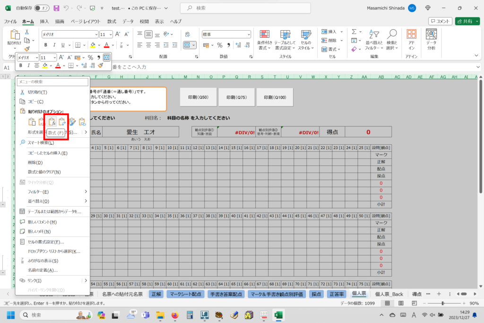Toggle Italic on the floating mini toolbar
The image size is (484, 323).
point(28,65)
